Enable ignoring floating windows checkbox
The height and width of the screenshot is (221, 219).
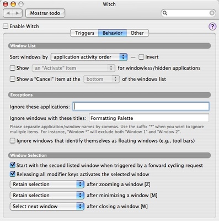[12, 141]
